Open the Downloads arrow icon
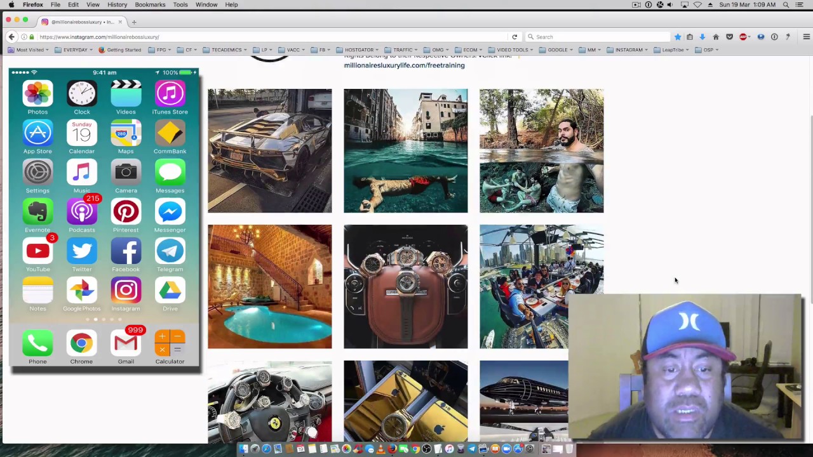813x457 pixels. 702,37
